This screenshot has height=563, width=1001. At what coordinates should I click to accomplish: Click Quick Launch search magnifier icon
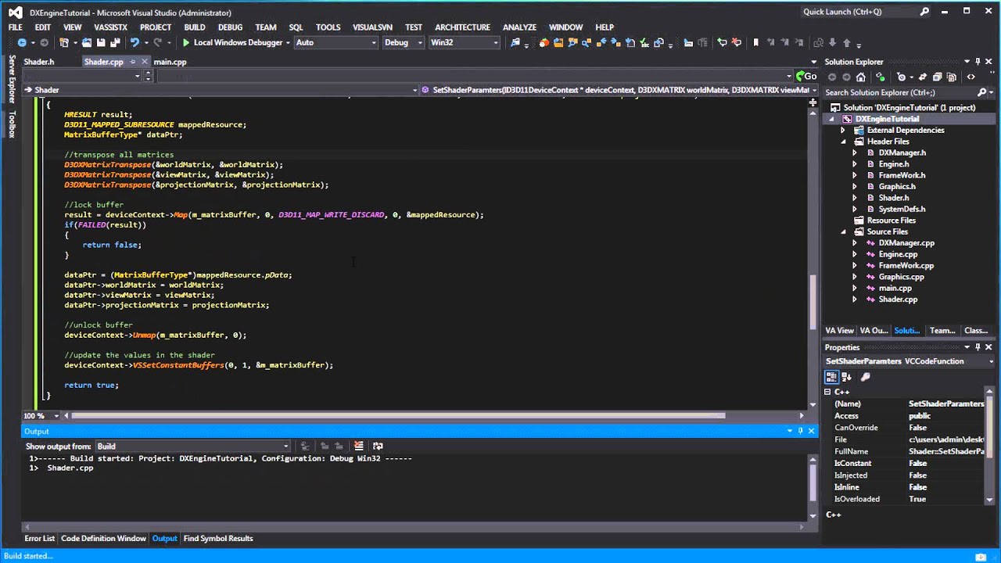coord(924,12)
